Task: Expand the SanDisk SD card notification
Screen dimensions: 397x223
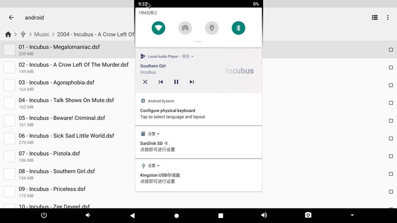Action: [158, 134]
